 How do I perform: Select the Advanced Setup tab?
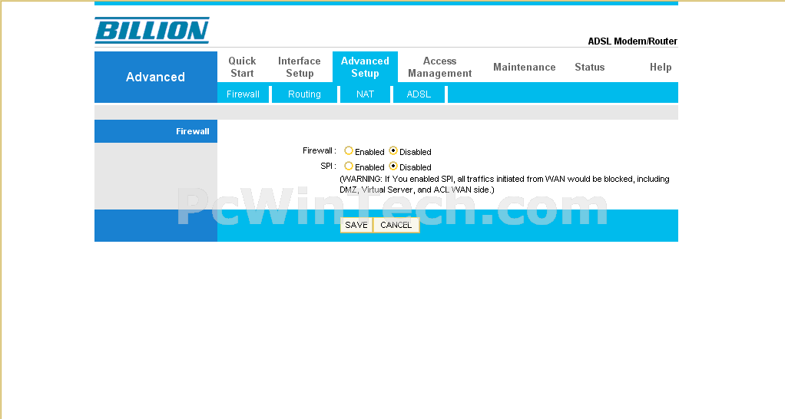(x=365, y=67)
